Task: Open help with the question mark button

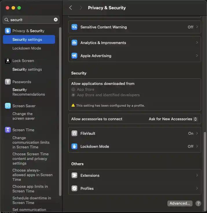Action: coord(198,203)
